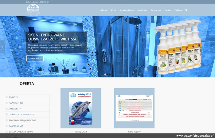
Task: Expand the PRODUKTY SPECJALISTYCZNE category
Action: pyautogui.click(x=6, y=120)
